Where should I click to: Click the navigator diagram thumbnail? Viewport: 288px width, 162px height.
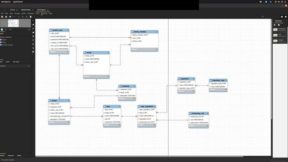13,23
